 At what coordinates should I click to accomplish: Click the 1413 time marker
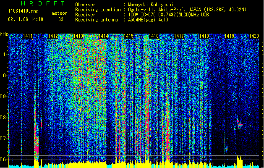coord(78,36)
